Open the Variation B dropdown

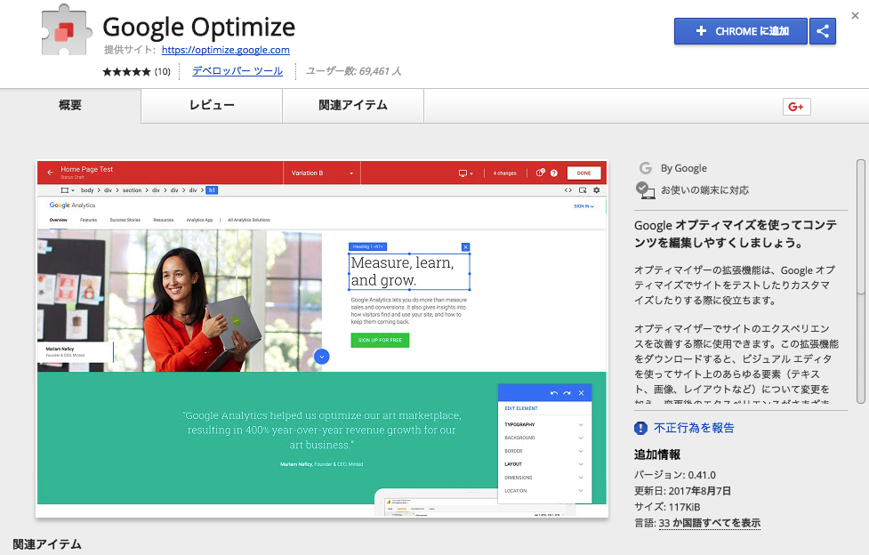click(322, 173)
